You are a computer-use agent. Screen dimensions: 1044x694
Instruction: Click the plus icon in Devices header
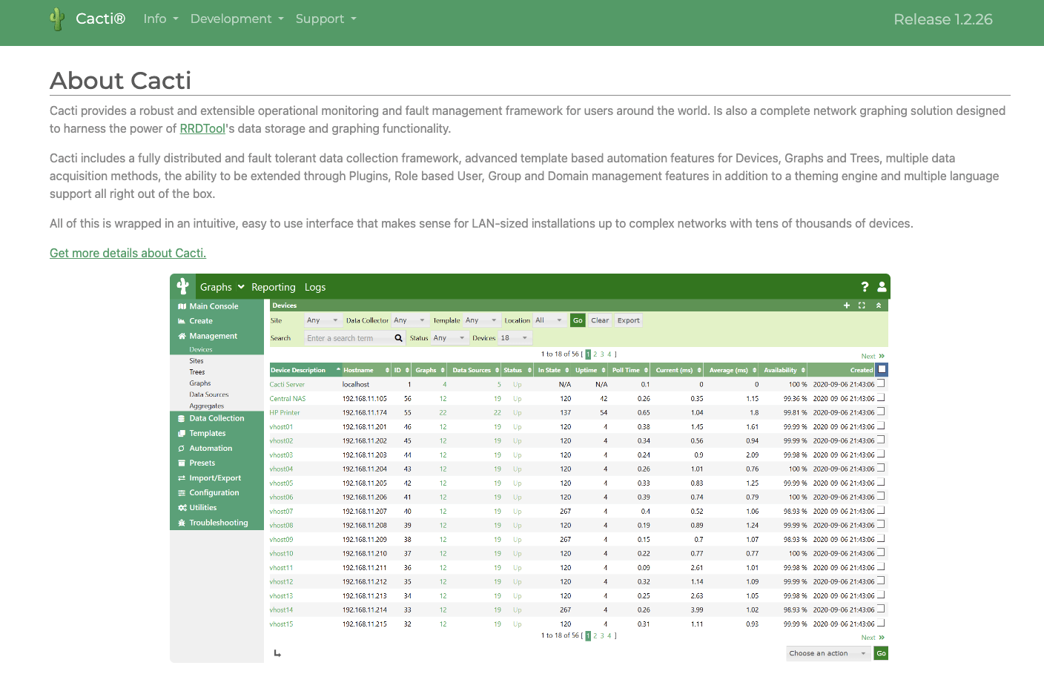tap(847, 305)
